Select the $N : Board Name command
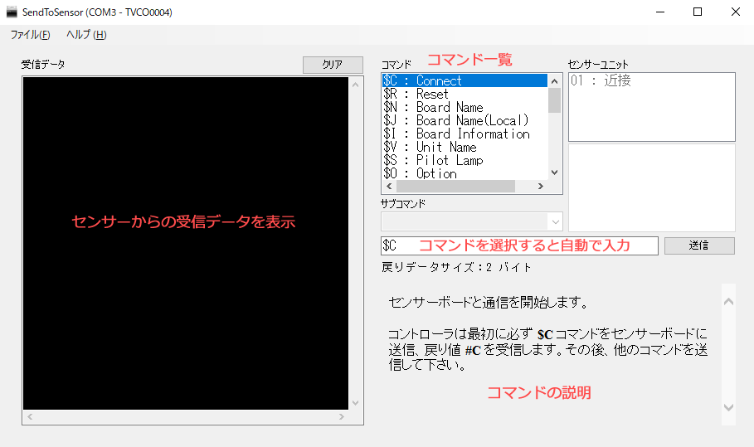Image resolution: width=754 pixels, height=447 pixels. tap(465, 107)
